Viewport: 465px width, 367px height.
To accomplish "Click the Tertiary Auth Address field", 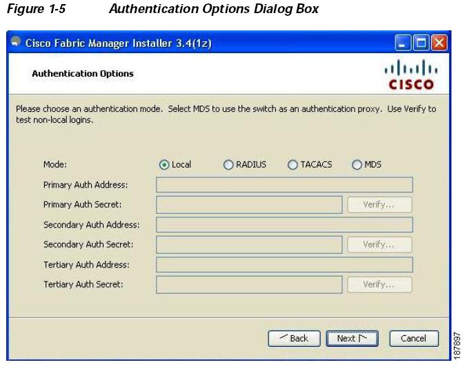I will click(x=284, y=264).
